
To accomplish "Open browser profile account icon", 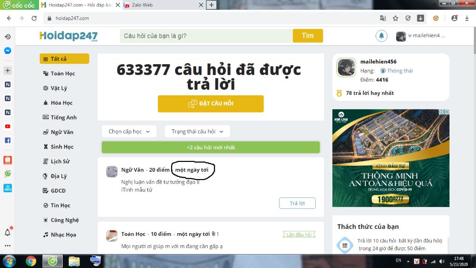I will pyautogui.click(x=454, y=18).
